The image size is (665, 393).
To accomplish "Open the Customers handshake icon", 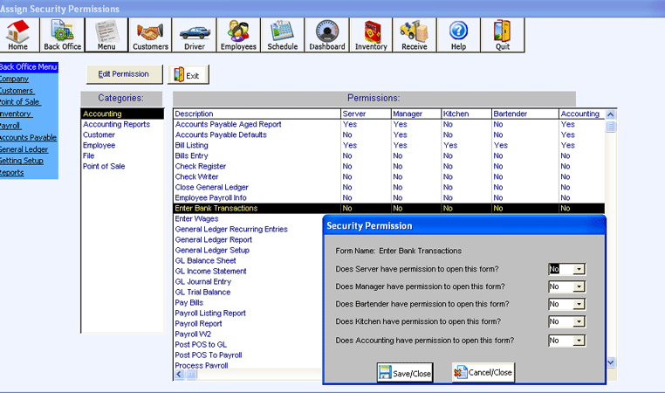I will (151, 35).
